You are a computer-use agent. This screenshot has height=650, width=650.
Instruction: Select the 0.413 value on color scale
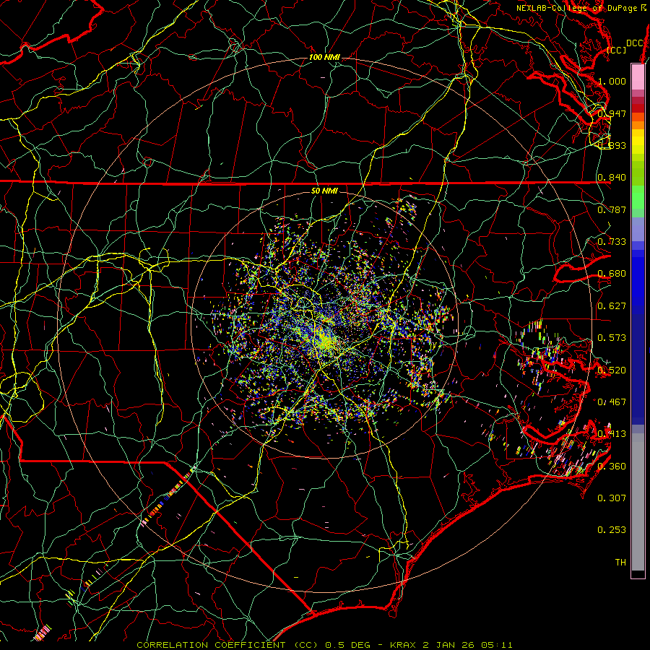[612, 433]
